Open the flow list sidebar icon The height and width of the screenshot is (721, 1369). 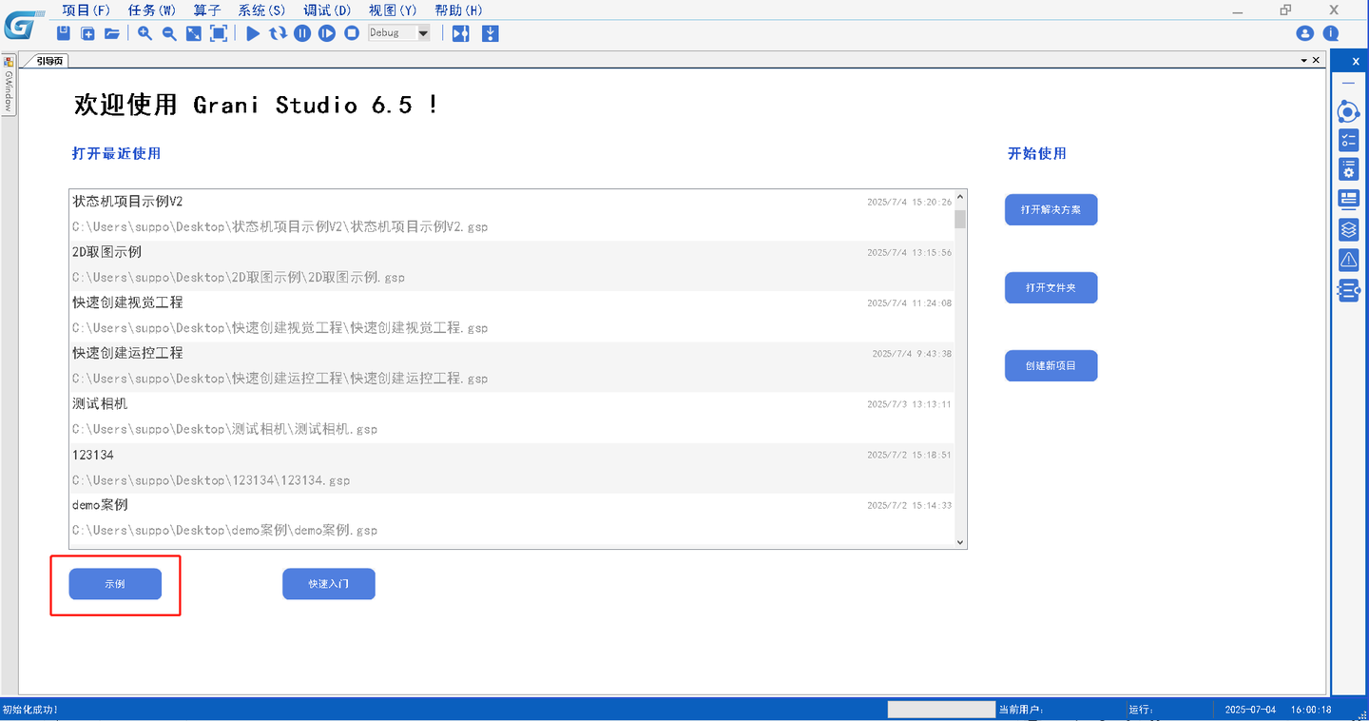1348,290
